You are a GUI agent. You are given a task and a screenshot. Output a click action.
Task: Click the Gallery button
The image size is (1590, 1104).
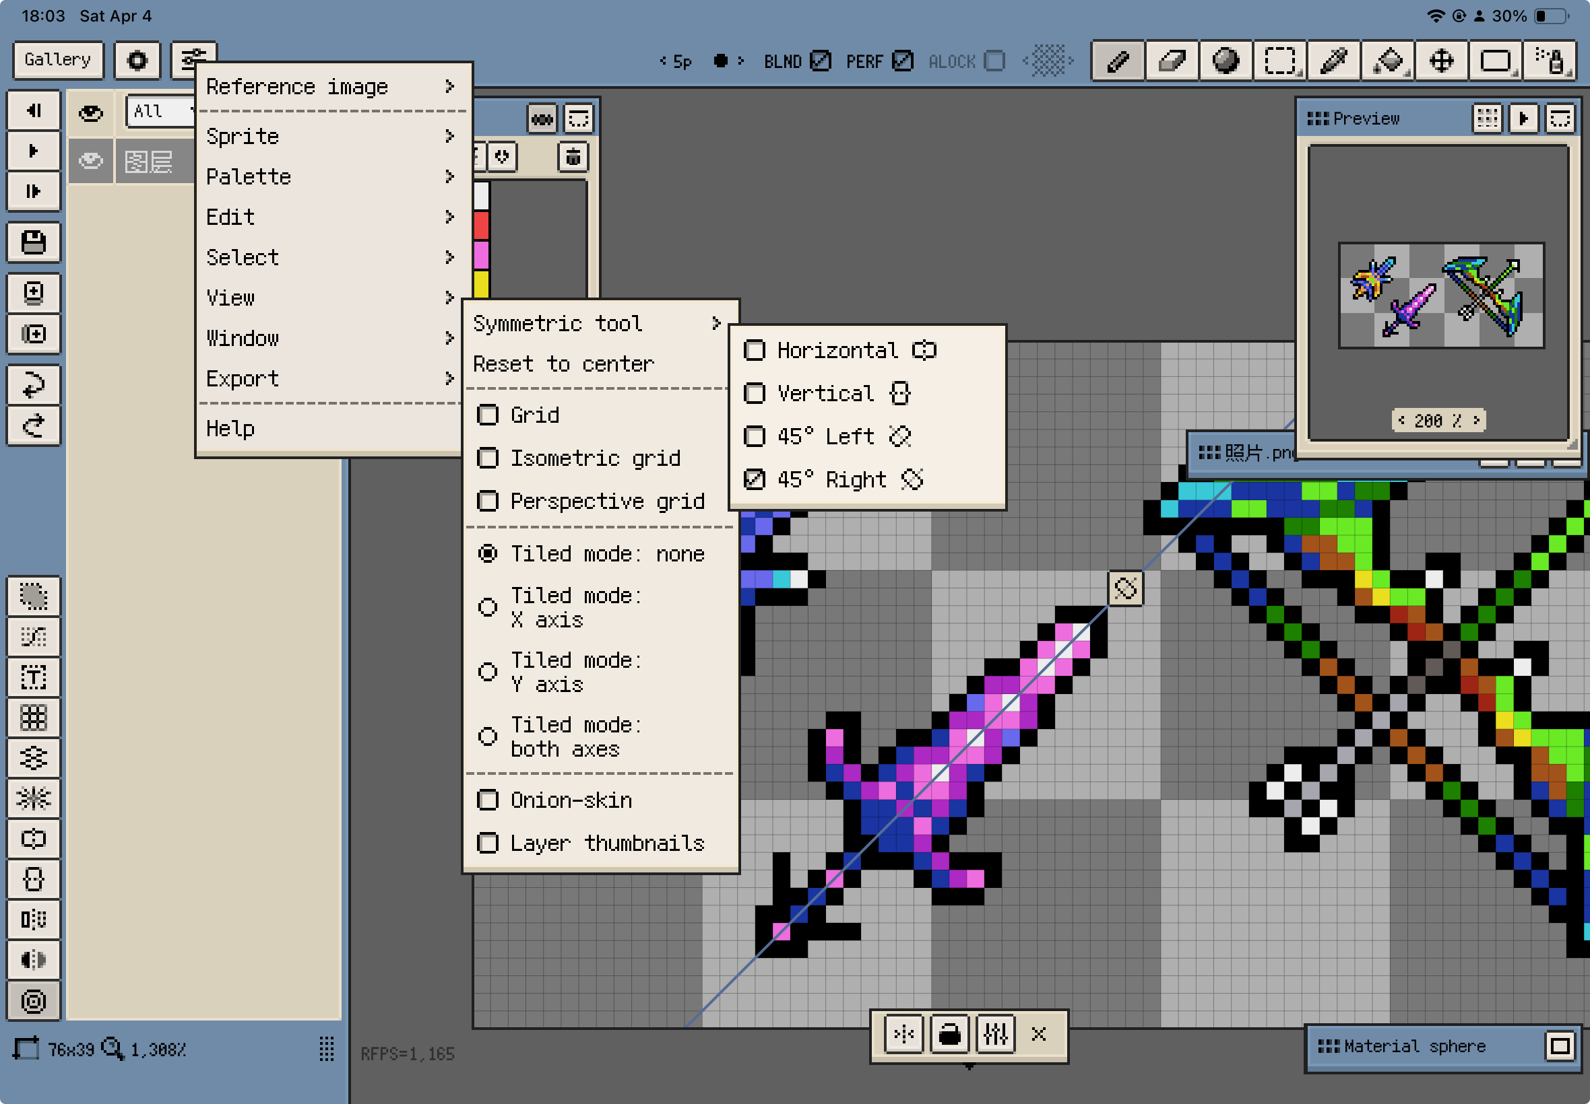point(57,60)
